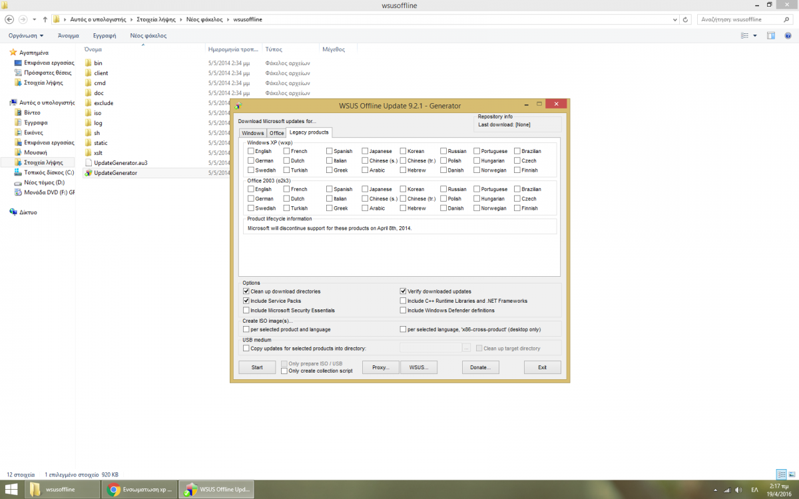
Task: Enable English under Windows XP
Action: pyautogui.click(x=251, y=151)
